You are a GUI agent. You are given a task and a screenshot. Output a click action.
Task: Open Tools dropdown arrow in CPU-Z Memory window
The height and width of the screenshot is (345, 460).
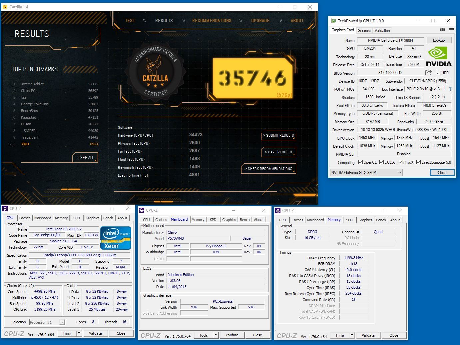click(352, 336)
